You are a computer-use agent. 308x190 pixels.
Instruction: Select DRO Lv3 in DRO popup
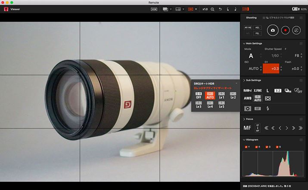(199, 105)
